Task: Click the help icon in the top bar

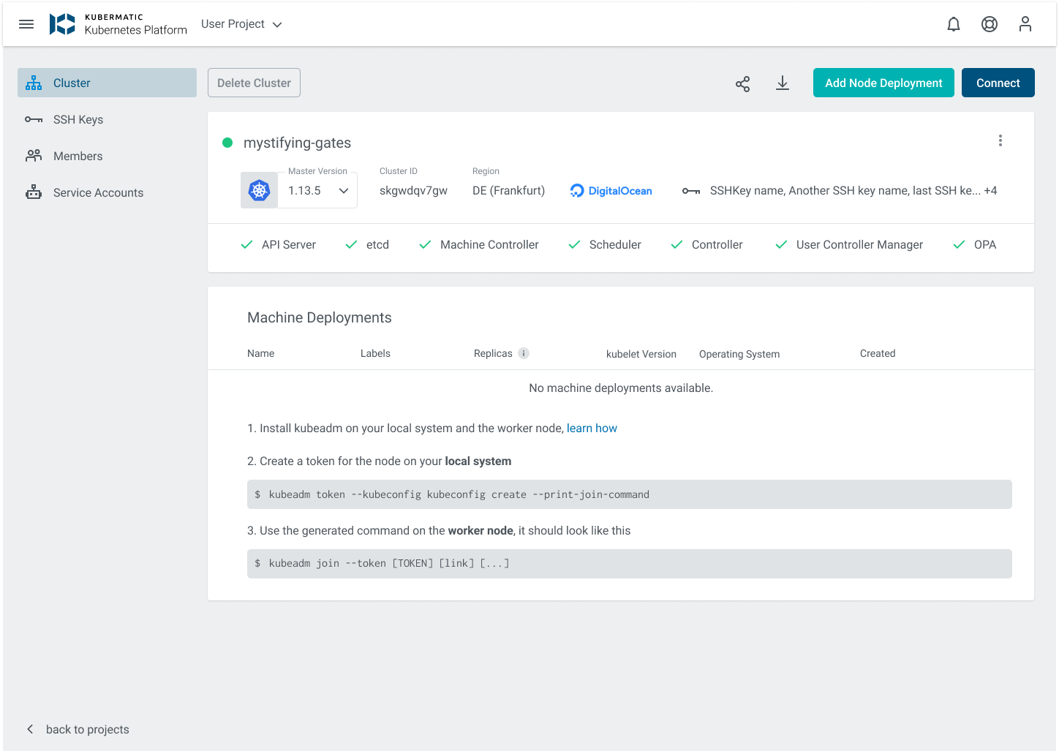Action: pos(989,24)
